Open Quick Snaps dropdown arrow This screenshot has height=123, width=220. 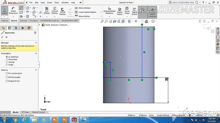coord(127,17)
